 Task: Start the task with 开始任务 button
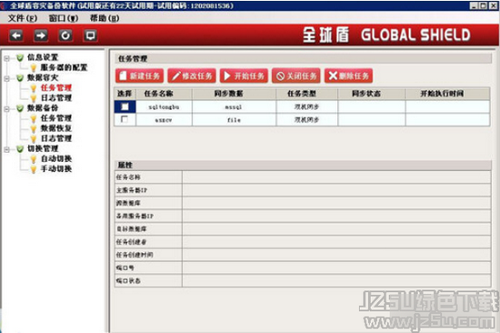pos(244,76)
